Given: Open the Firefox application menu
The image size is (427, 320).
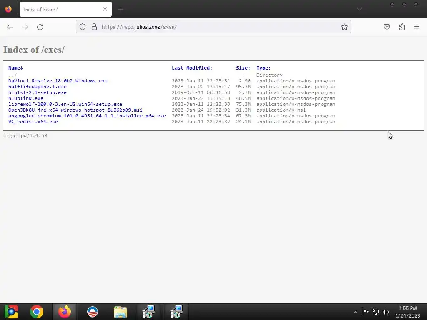Looking at the screenshot, I should point(417,27).
